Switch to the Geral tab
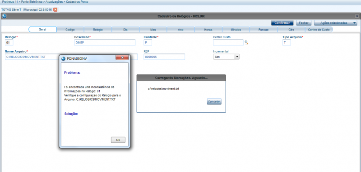This screenshot has width=361, height=172. (x=42, y=30)
